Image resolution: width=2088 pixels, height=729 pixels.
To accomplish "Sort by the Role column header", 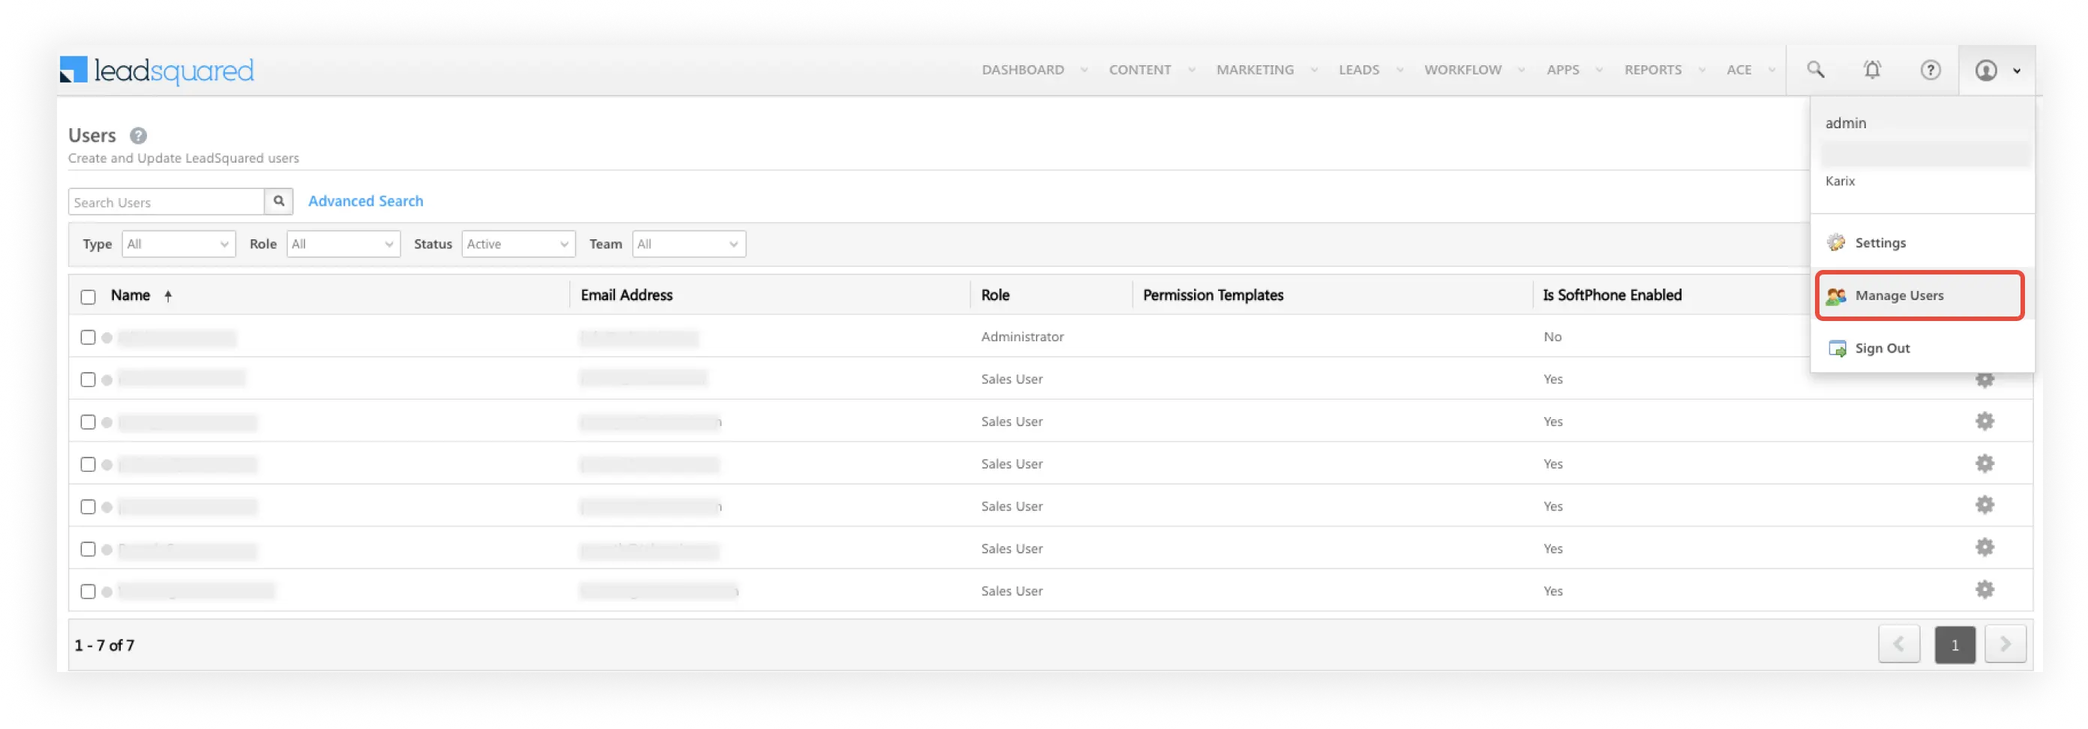I will (994, 295).
